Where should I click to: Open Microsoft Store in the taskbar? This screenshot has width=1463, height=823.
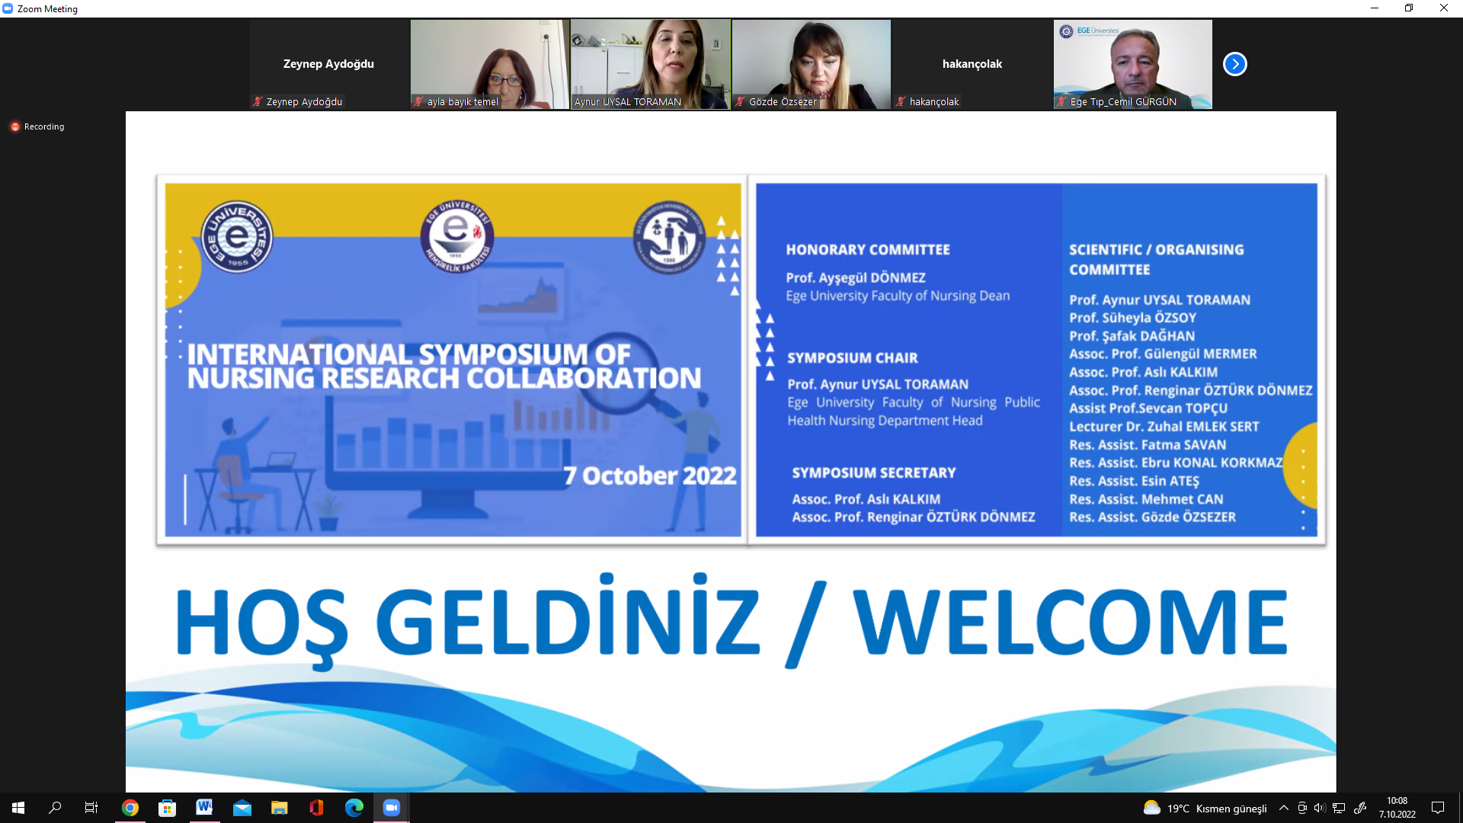point(167,808)
